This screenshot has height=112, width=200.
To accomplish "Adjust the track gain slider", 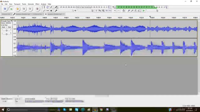I will (7, 30).
